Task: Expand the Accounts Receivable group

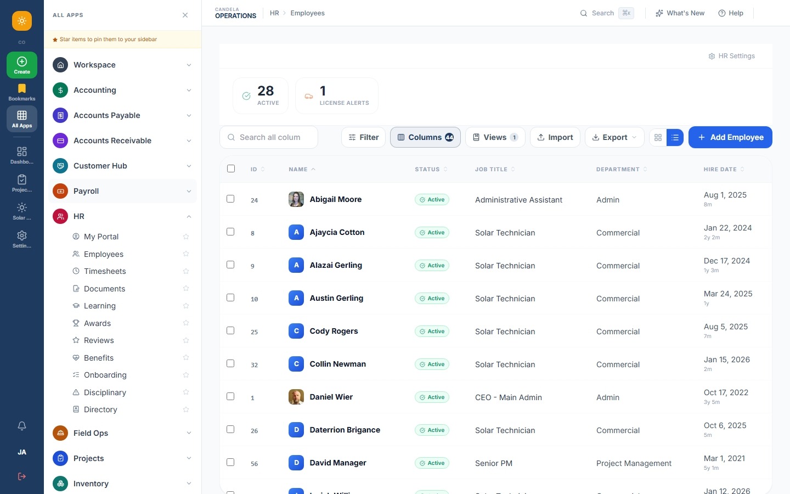Action: (122, 141)
